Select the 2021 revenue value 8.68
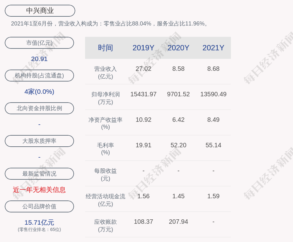The image size is (293, 242). click(213, 69)
